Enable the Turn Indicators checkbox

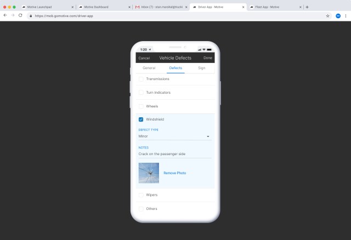click(x=141, y=93)
